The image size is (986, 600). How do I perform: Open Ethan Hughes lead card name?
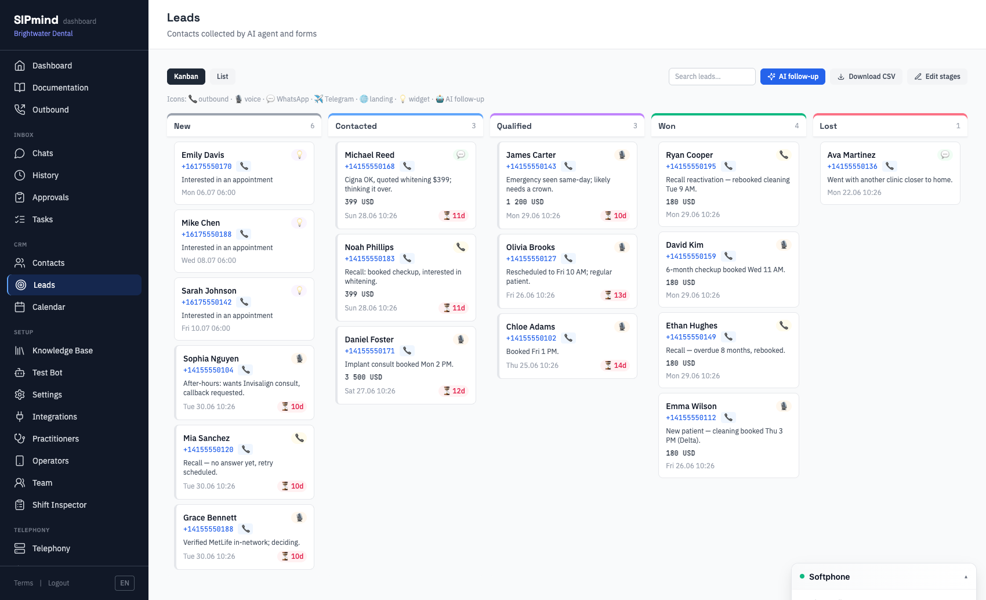pos(691,326)
